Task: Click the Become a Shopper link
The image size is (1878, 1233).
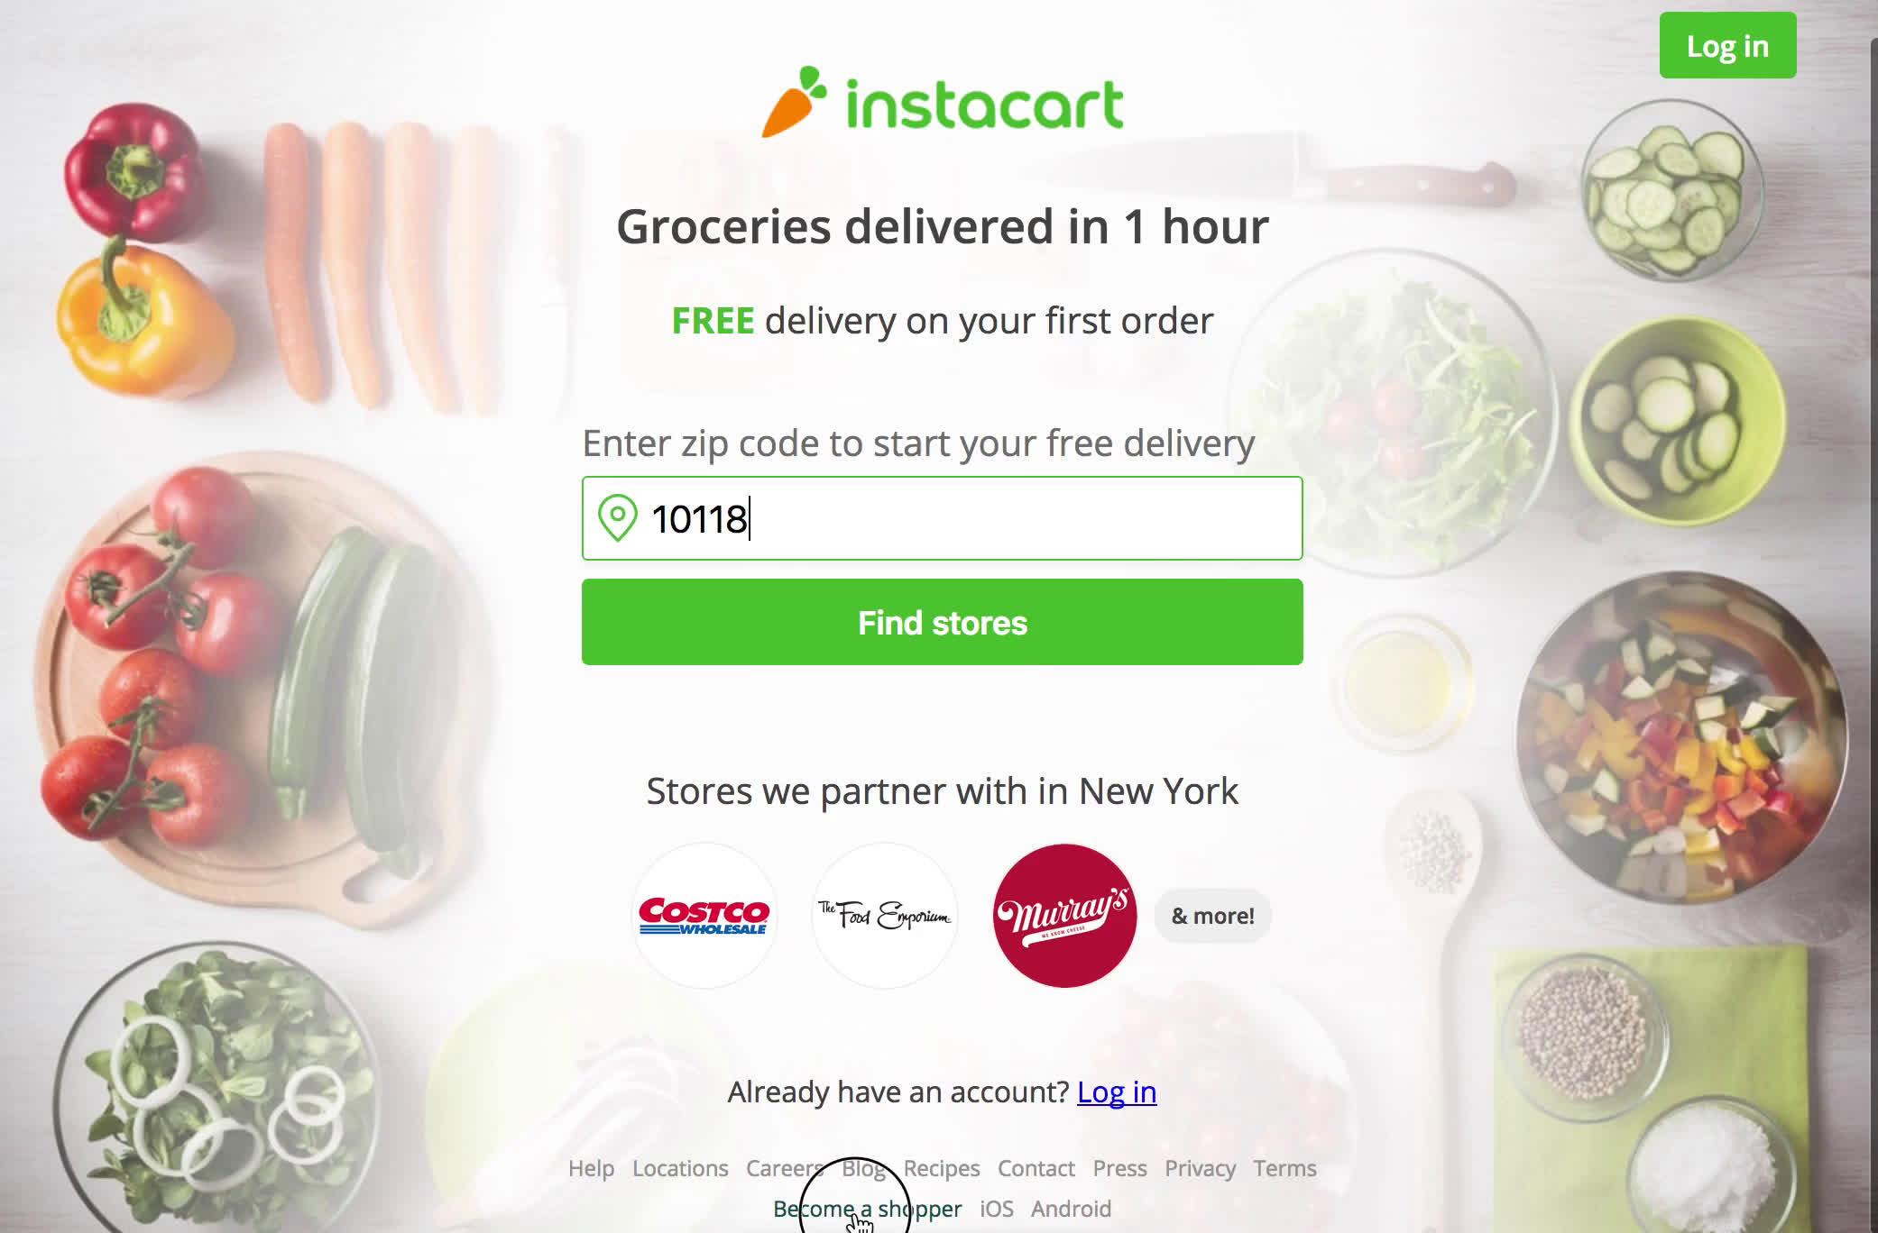Action: pos(868,1209)
